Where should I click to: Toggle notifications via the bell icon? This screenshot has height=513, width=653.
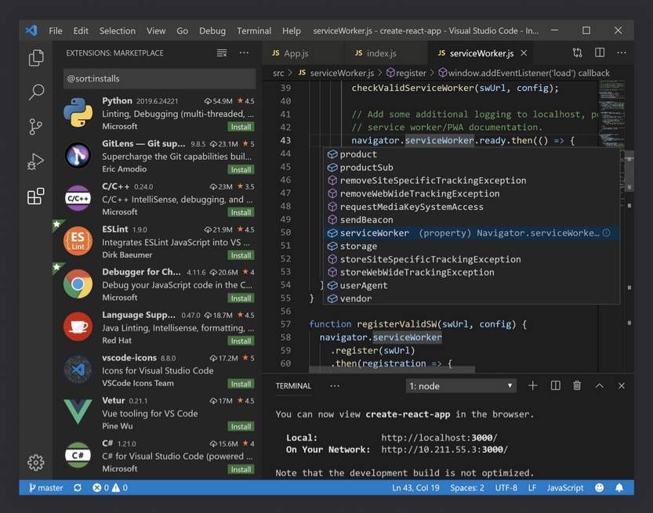pos(619,487)
